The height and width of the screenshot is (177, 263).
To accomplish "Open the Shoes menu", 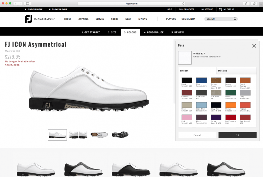I will coord(68,19).
